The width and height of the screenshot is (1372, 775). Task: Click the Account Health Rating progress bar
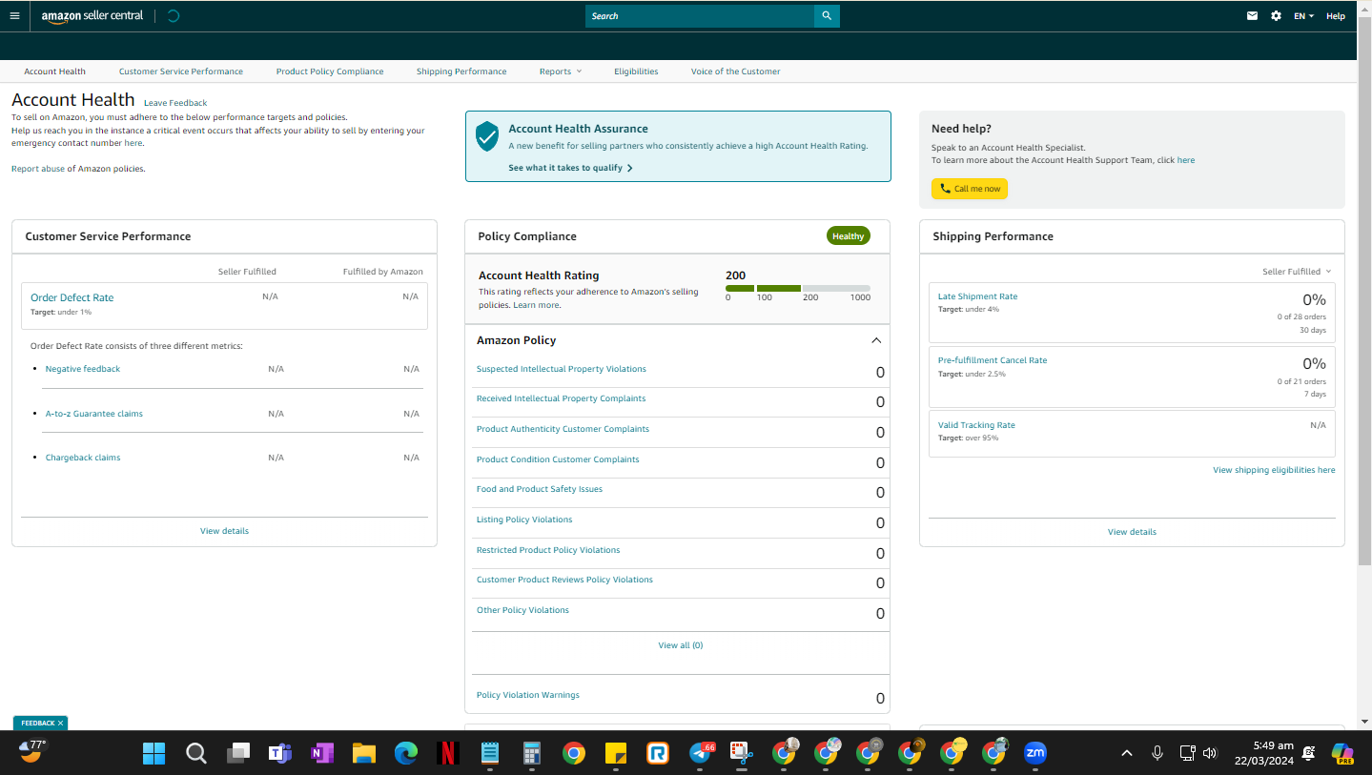point(798,288)
